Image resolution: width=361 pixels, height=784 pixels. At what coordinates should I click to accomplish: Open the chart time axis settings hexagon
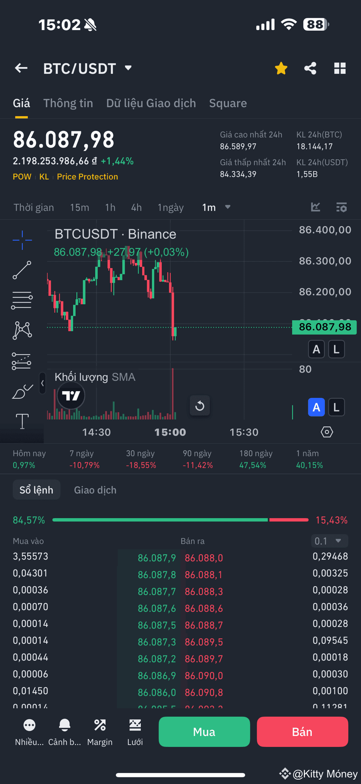(x=327, y=432)
